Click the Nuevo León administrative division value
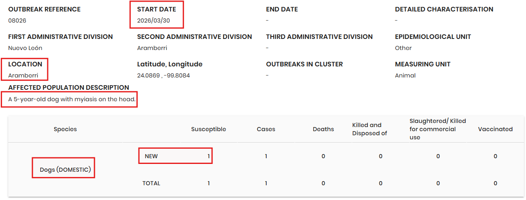 coord(25,48)
